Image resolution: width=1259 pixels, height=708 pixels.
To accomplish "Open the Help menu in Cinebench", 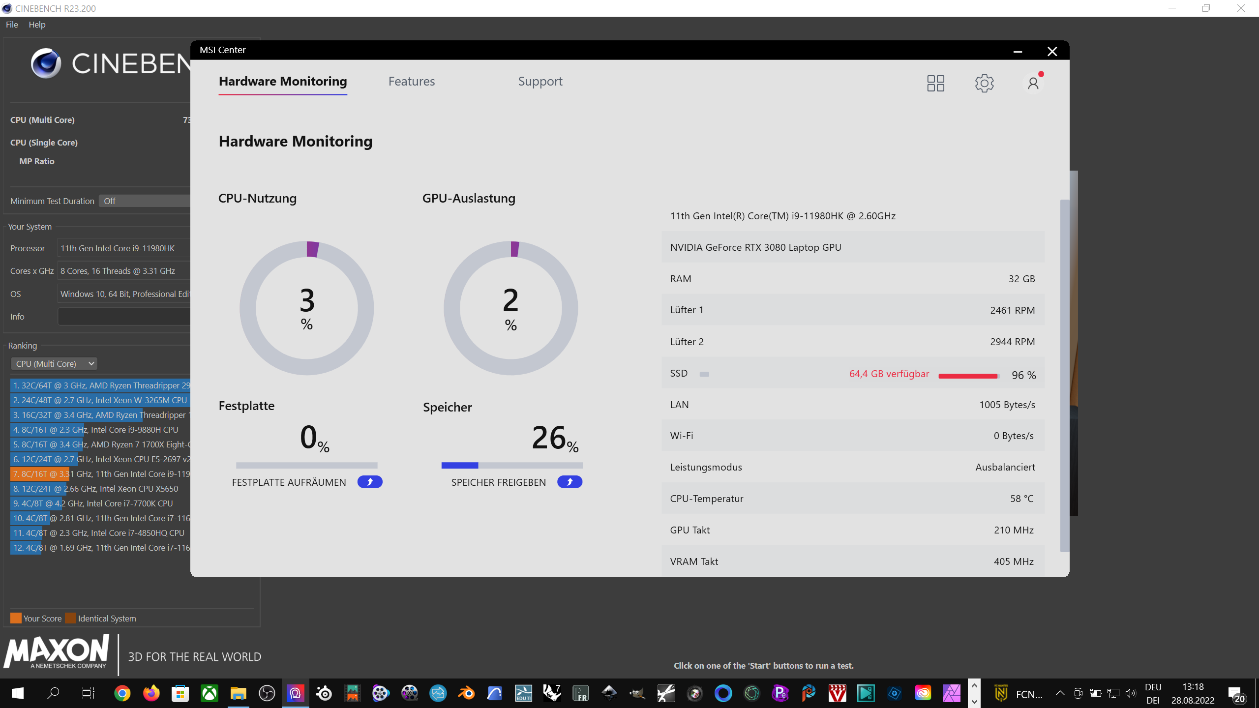I will 37,25.
